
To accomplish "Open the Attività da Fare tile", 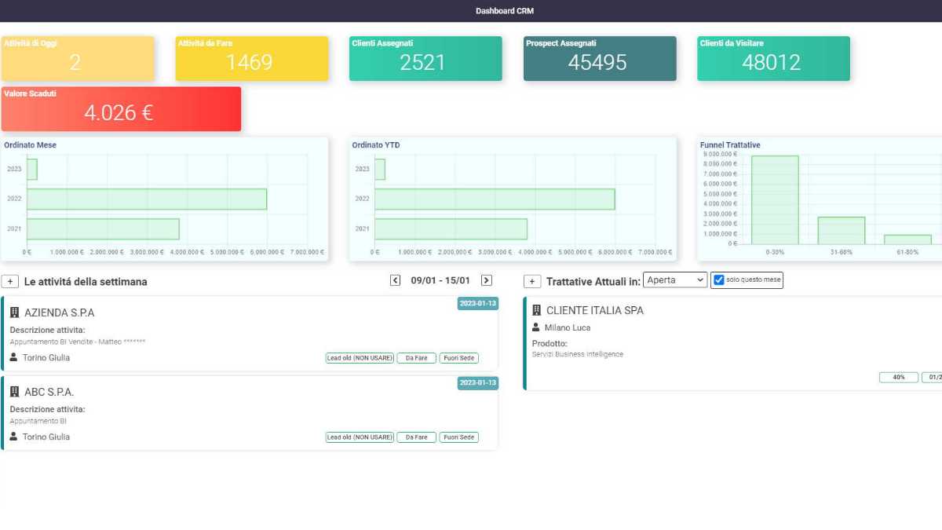I will pos(252,58).
